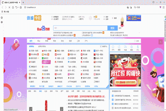
Task: Focus the Baidu search input field
Action: click(80, 28)
